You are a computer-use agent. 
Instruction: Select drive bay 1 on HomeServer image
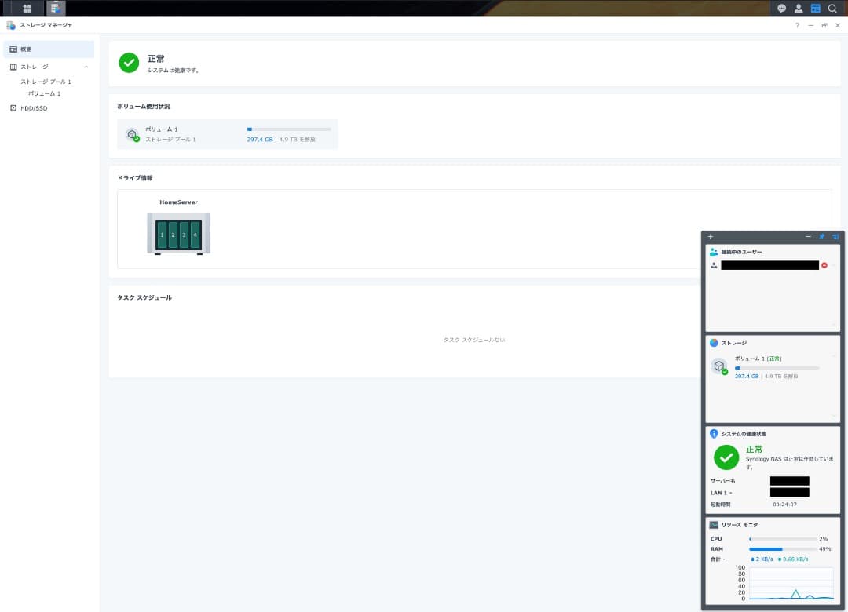coord(163,233)
